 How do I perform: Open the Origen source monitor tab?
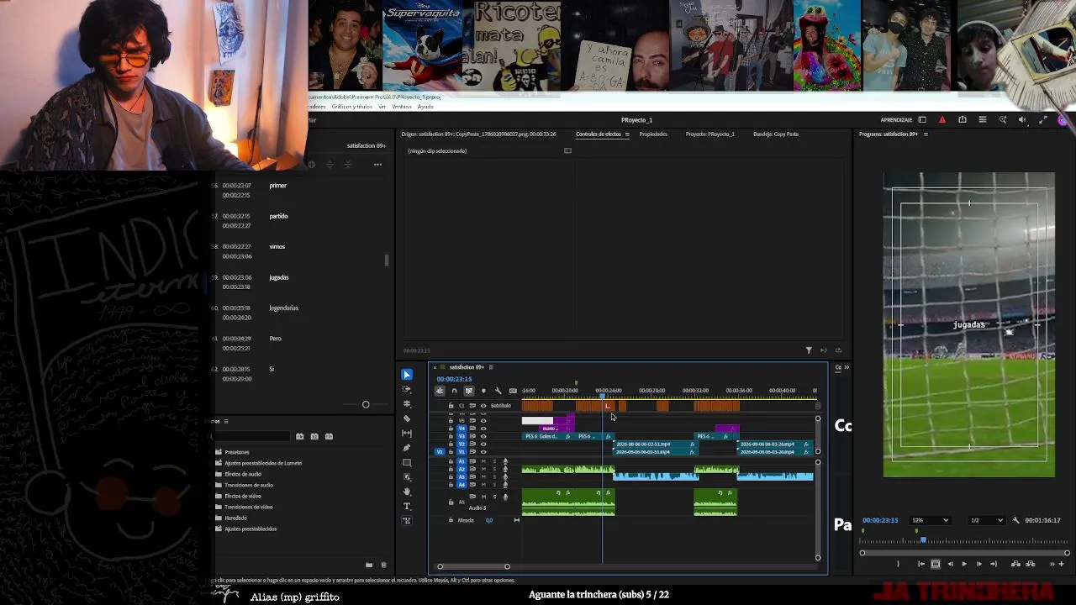click(478, 134)
